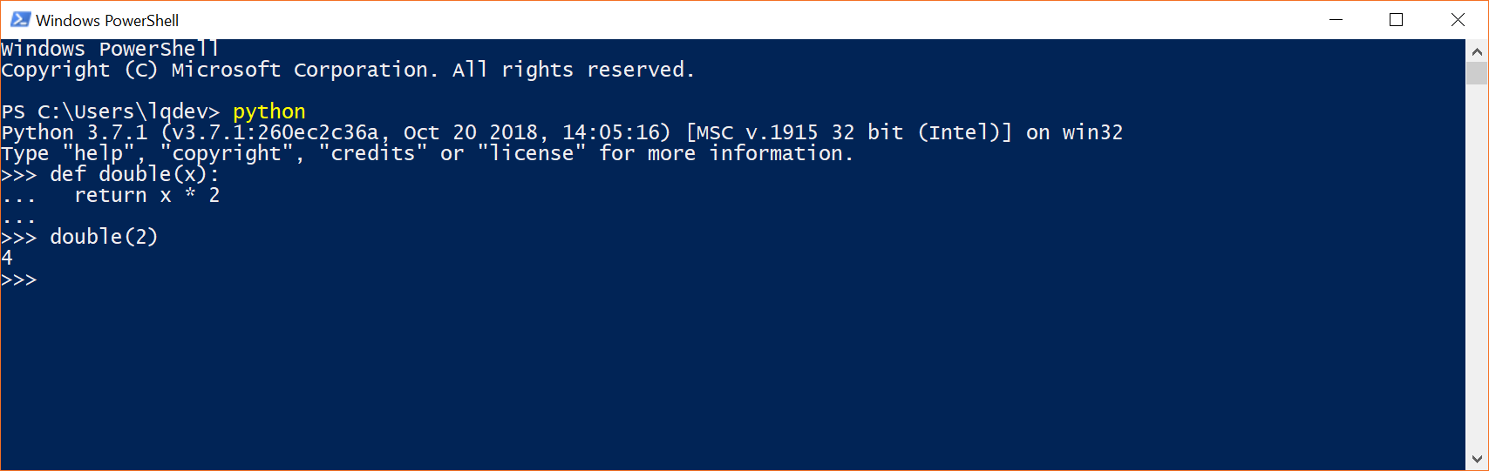
Task: Click the quoted word "credits"
Action: (x=372, y=153)
